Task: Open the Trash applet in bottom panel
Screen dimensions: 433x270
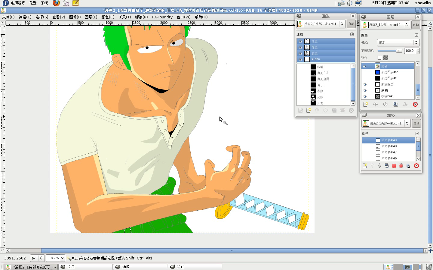Action: click(x=429, y=267)
